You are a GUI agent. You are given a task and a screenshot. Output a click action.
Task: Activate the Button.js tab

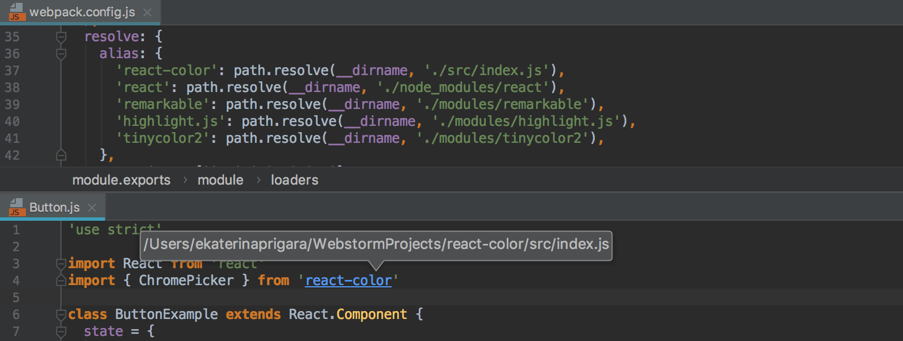pos(54,208)
